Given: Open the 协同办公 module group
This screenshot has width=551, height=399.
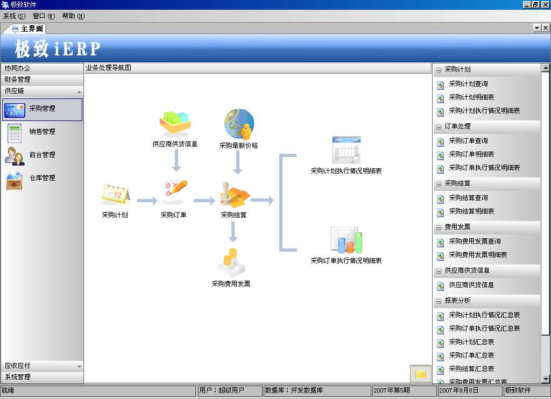Looking at the screenshot, I should pyautogui.click(x=42, y=68).
